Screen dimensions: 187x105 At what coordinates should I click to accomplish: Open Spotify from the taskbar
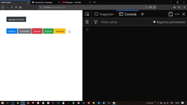click(x=73, y=103)
